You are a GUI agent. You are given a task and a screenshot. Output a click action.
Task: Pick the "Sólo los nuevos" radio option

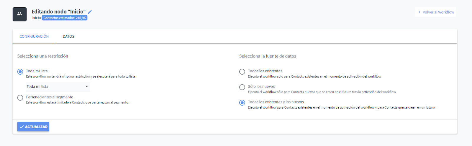242,87
